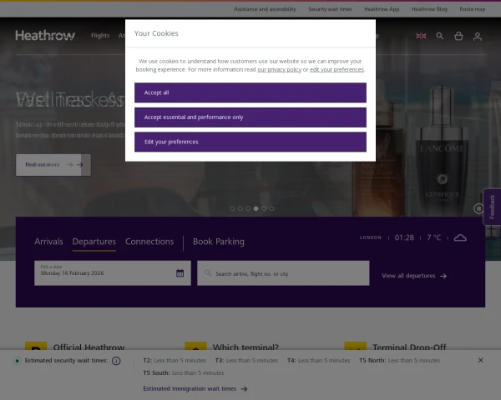Click the Find out more banner button

[53, 165]
